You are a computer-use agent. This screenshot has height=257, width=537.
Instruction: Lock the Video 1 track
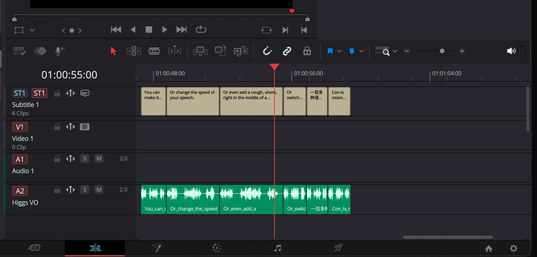pos(57,127)
